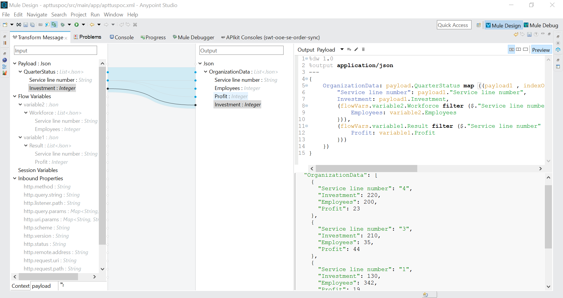Click the help question mark icon
563x298 pixels.
point(536,34)
